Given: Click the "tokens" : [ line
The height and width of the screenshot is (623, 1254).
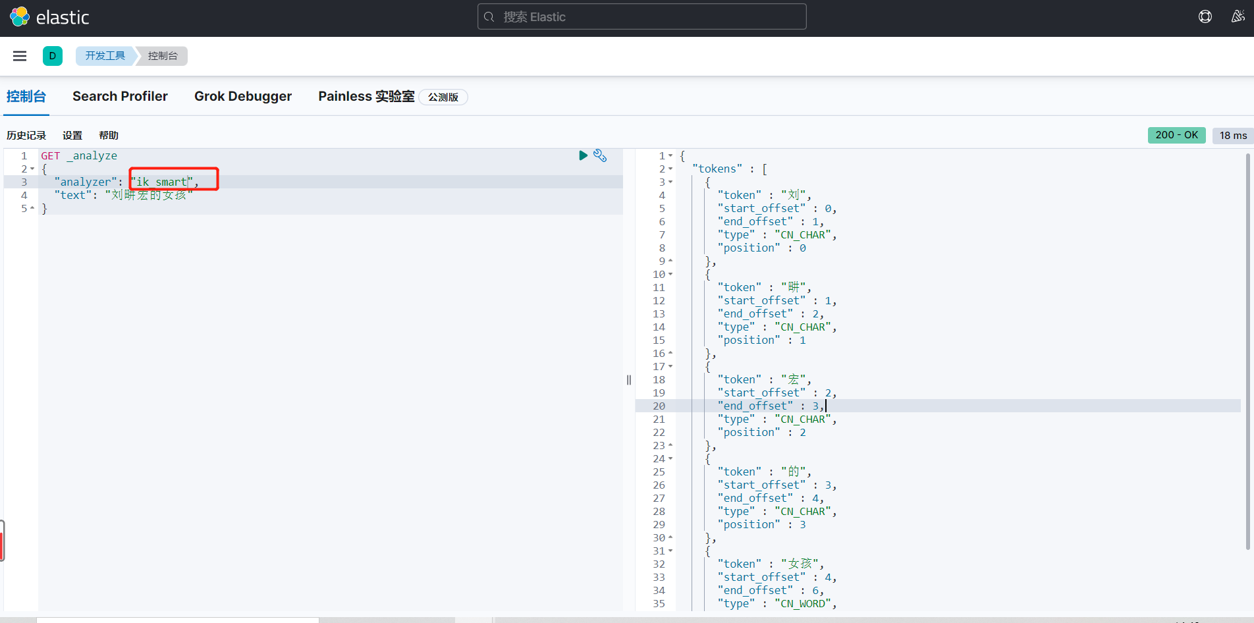Looking at the screenshot, I should [x=730, y=169].
